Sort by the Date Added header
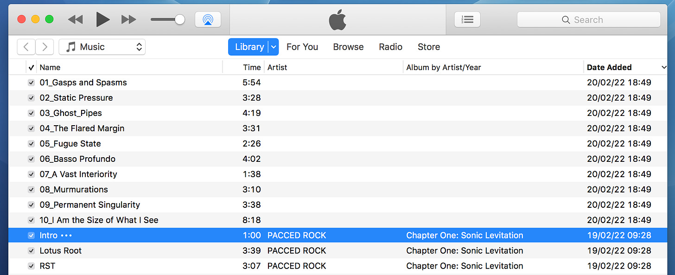This screenshot has width=675, height=275. (609, 67)
